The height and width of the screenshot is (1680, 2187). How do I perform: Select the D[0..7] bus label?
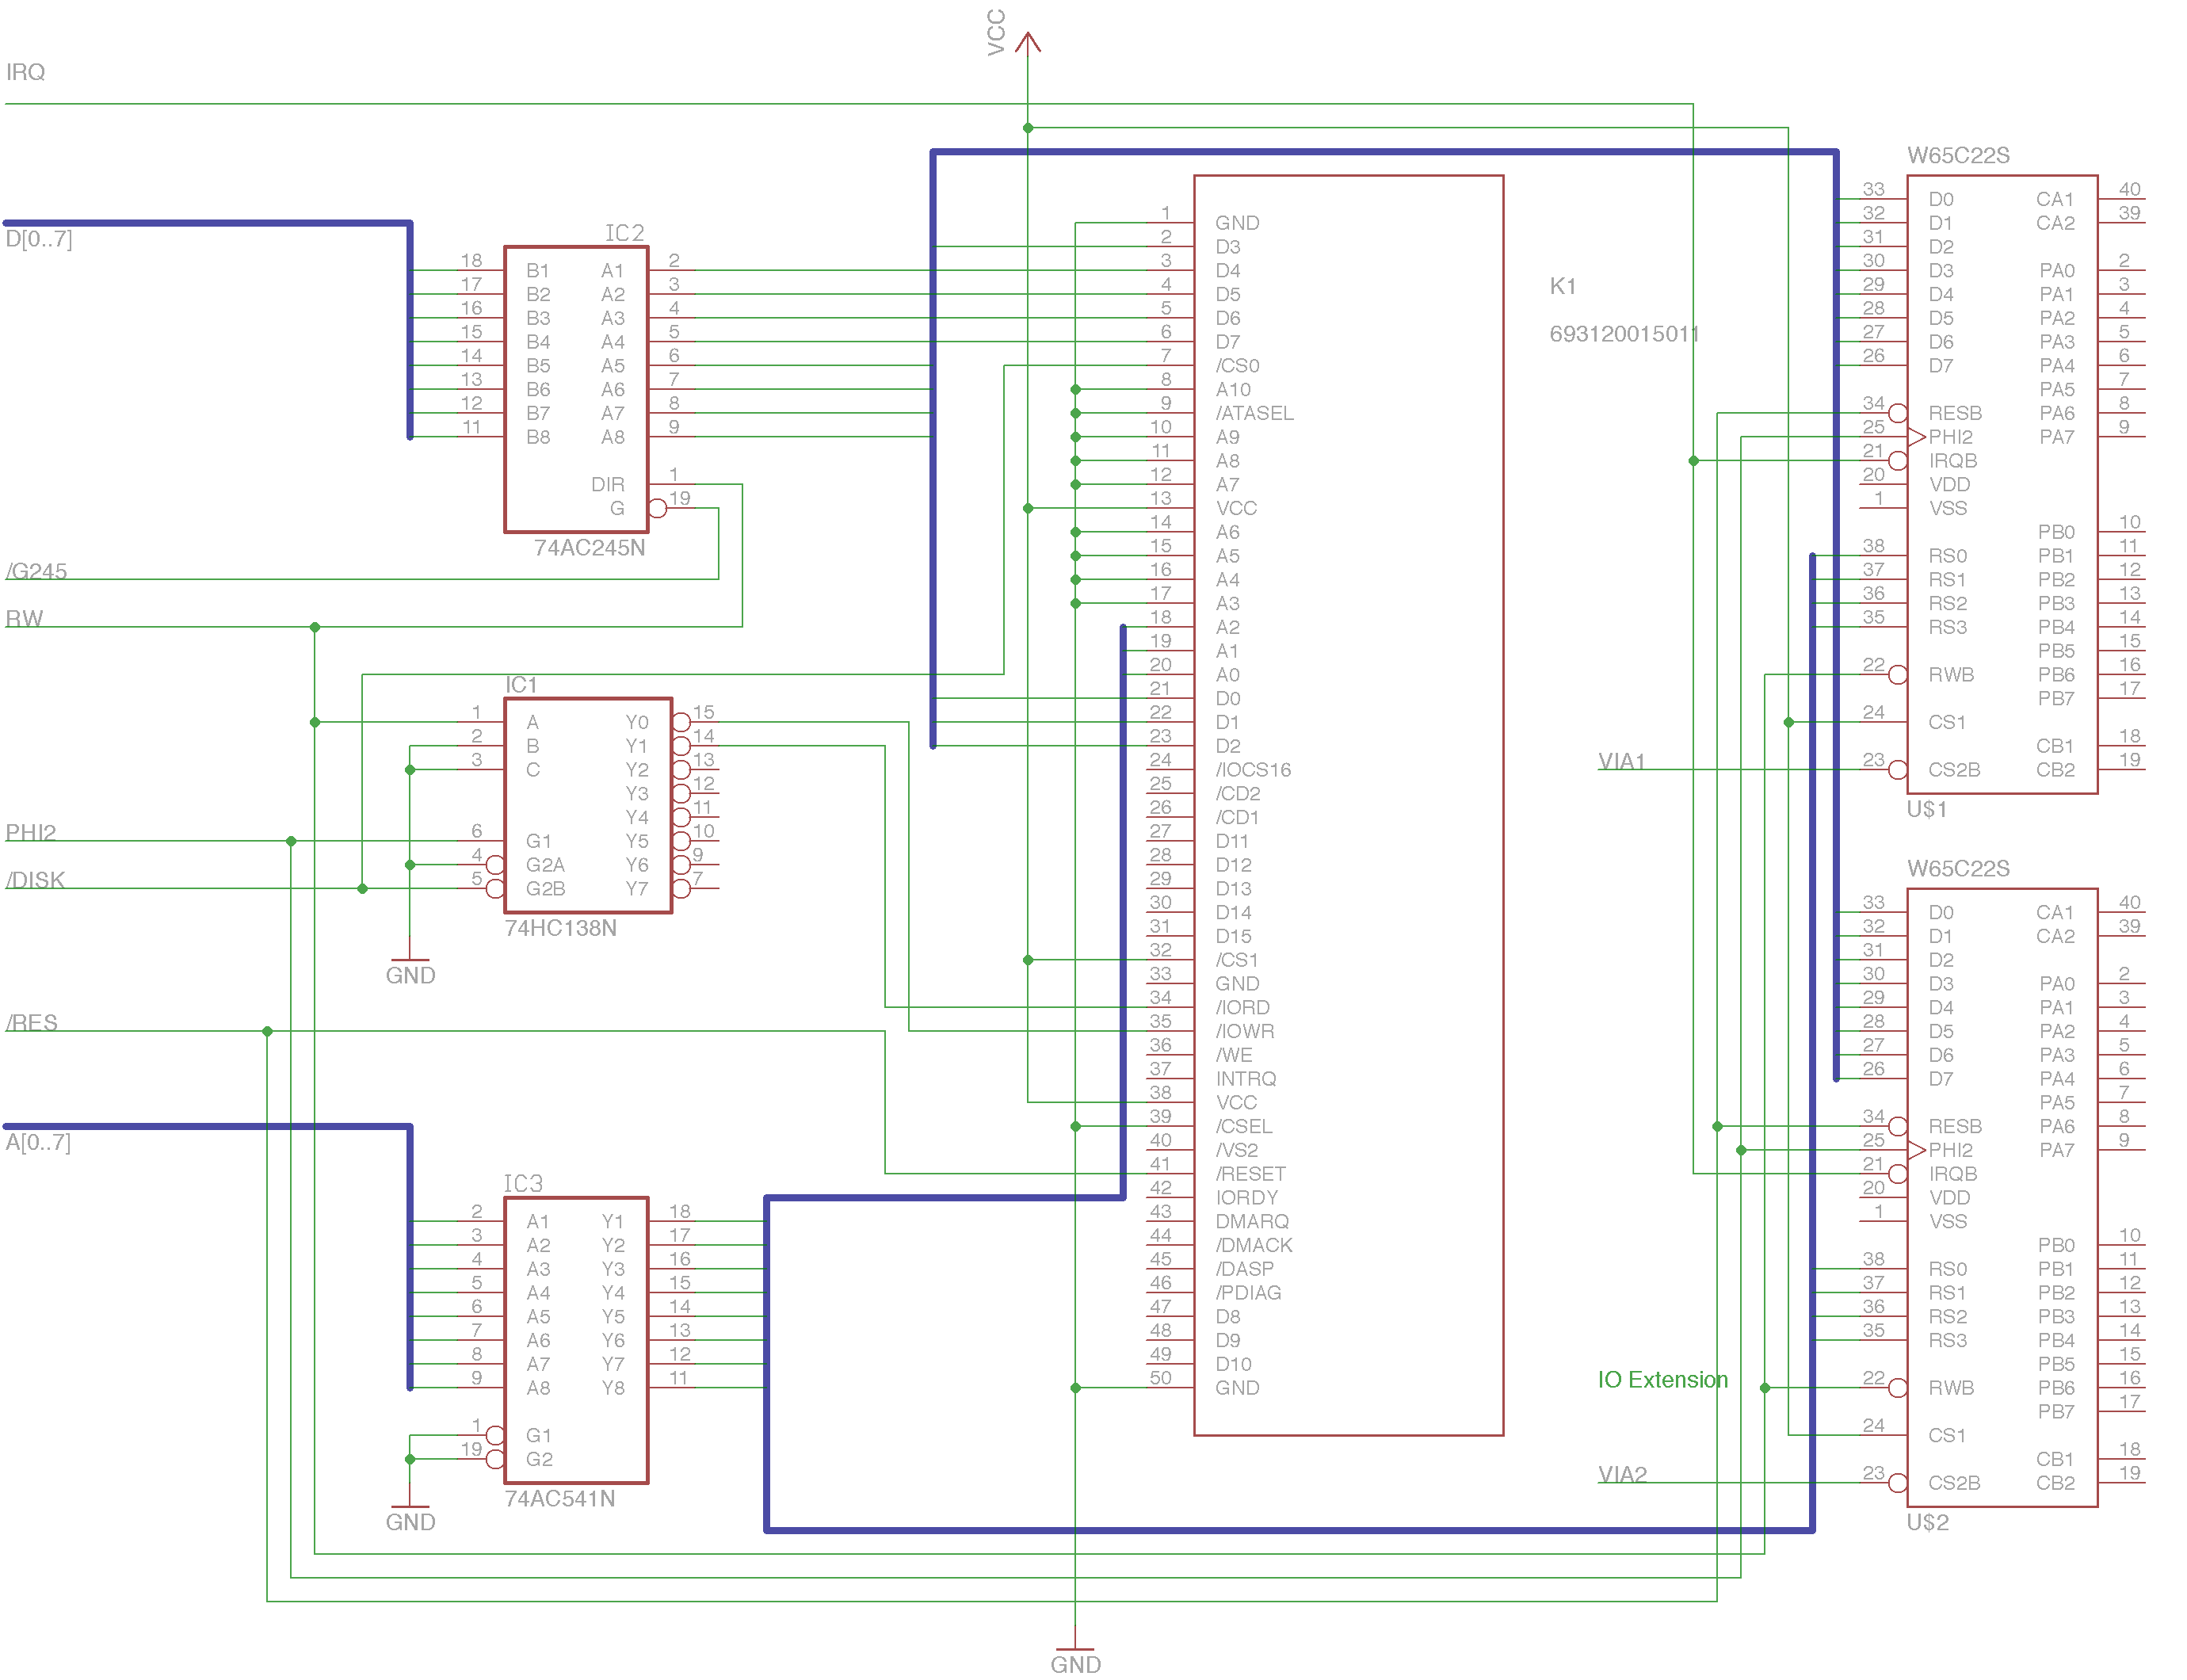click(x=39, y=239)
